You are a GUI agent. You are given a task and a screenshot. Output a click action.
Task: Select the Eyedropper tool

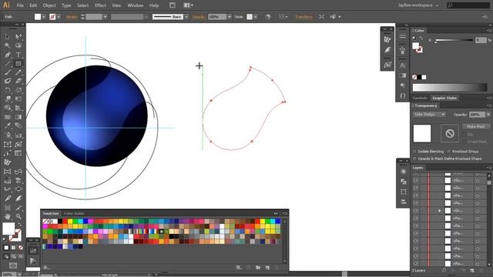8,125
